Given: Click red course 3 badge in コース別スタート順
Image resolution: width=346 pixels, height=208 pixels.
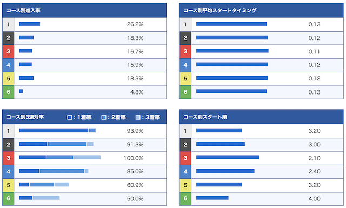Looking at the screenshot, I should point(185,158).
